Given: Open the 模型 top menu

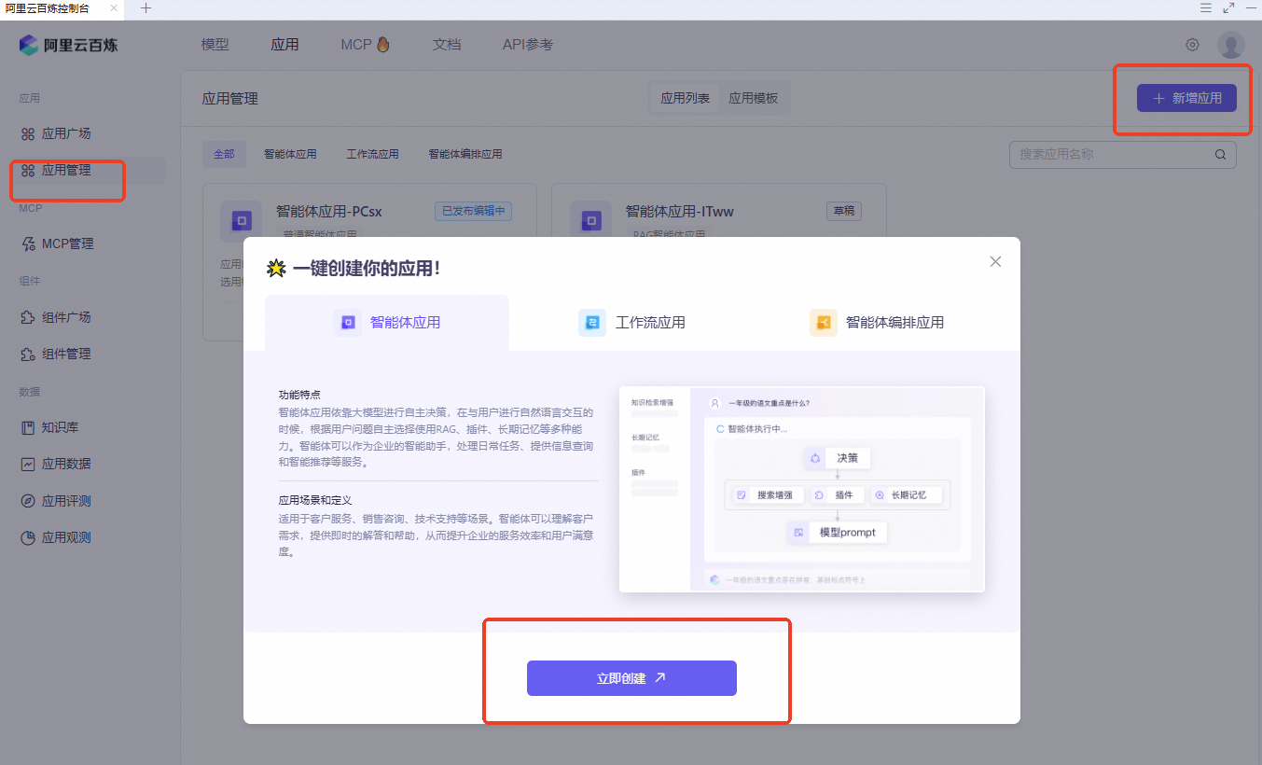Looking at the screenshot, I should click(x=215, y=45).
